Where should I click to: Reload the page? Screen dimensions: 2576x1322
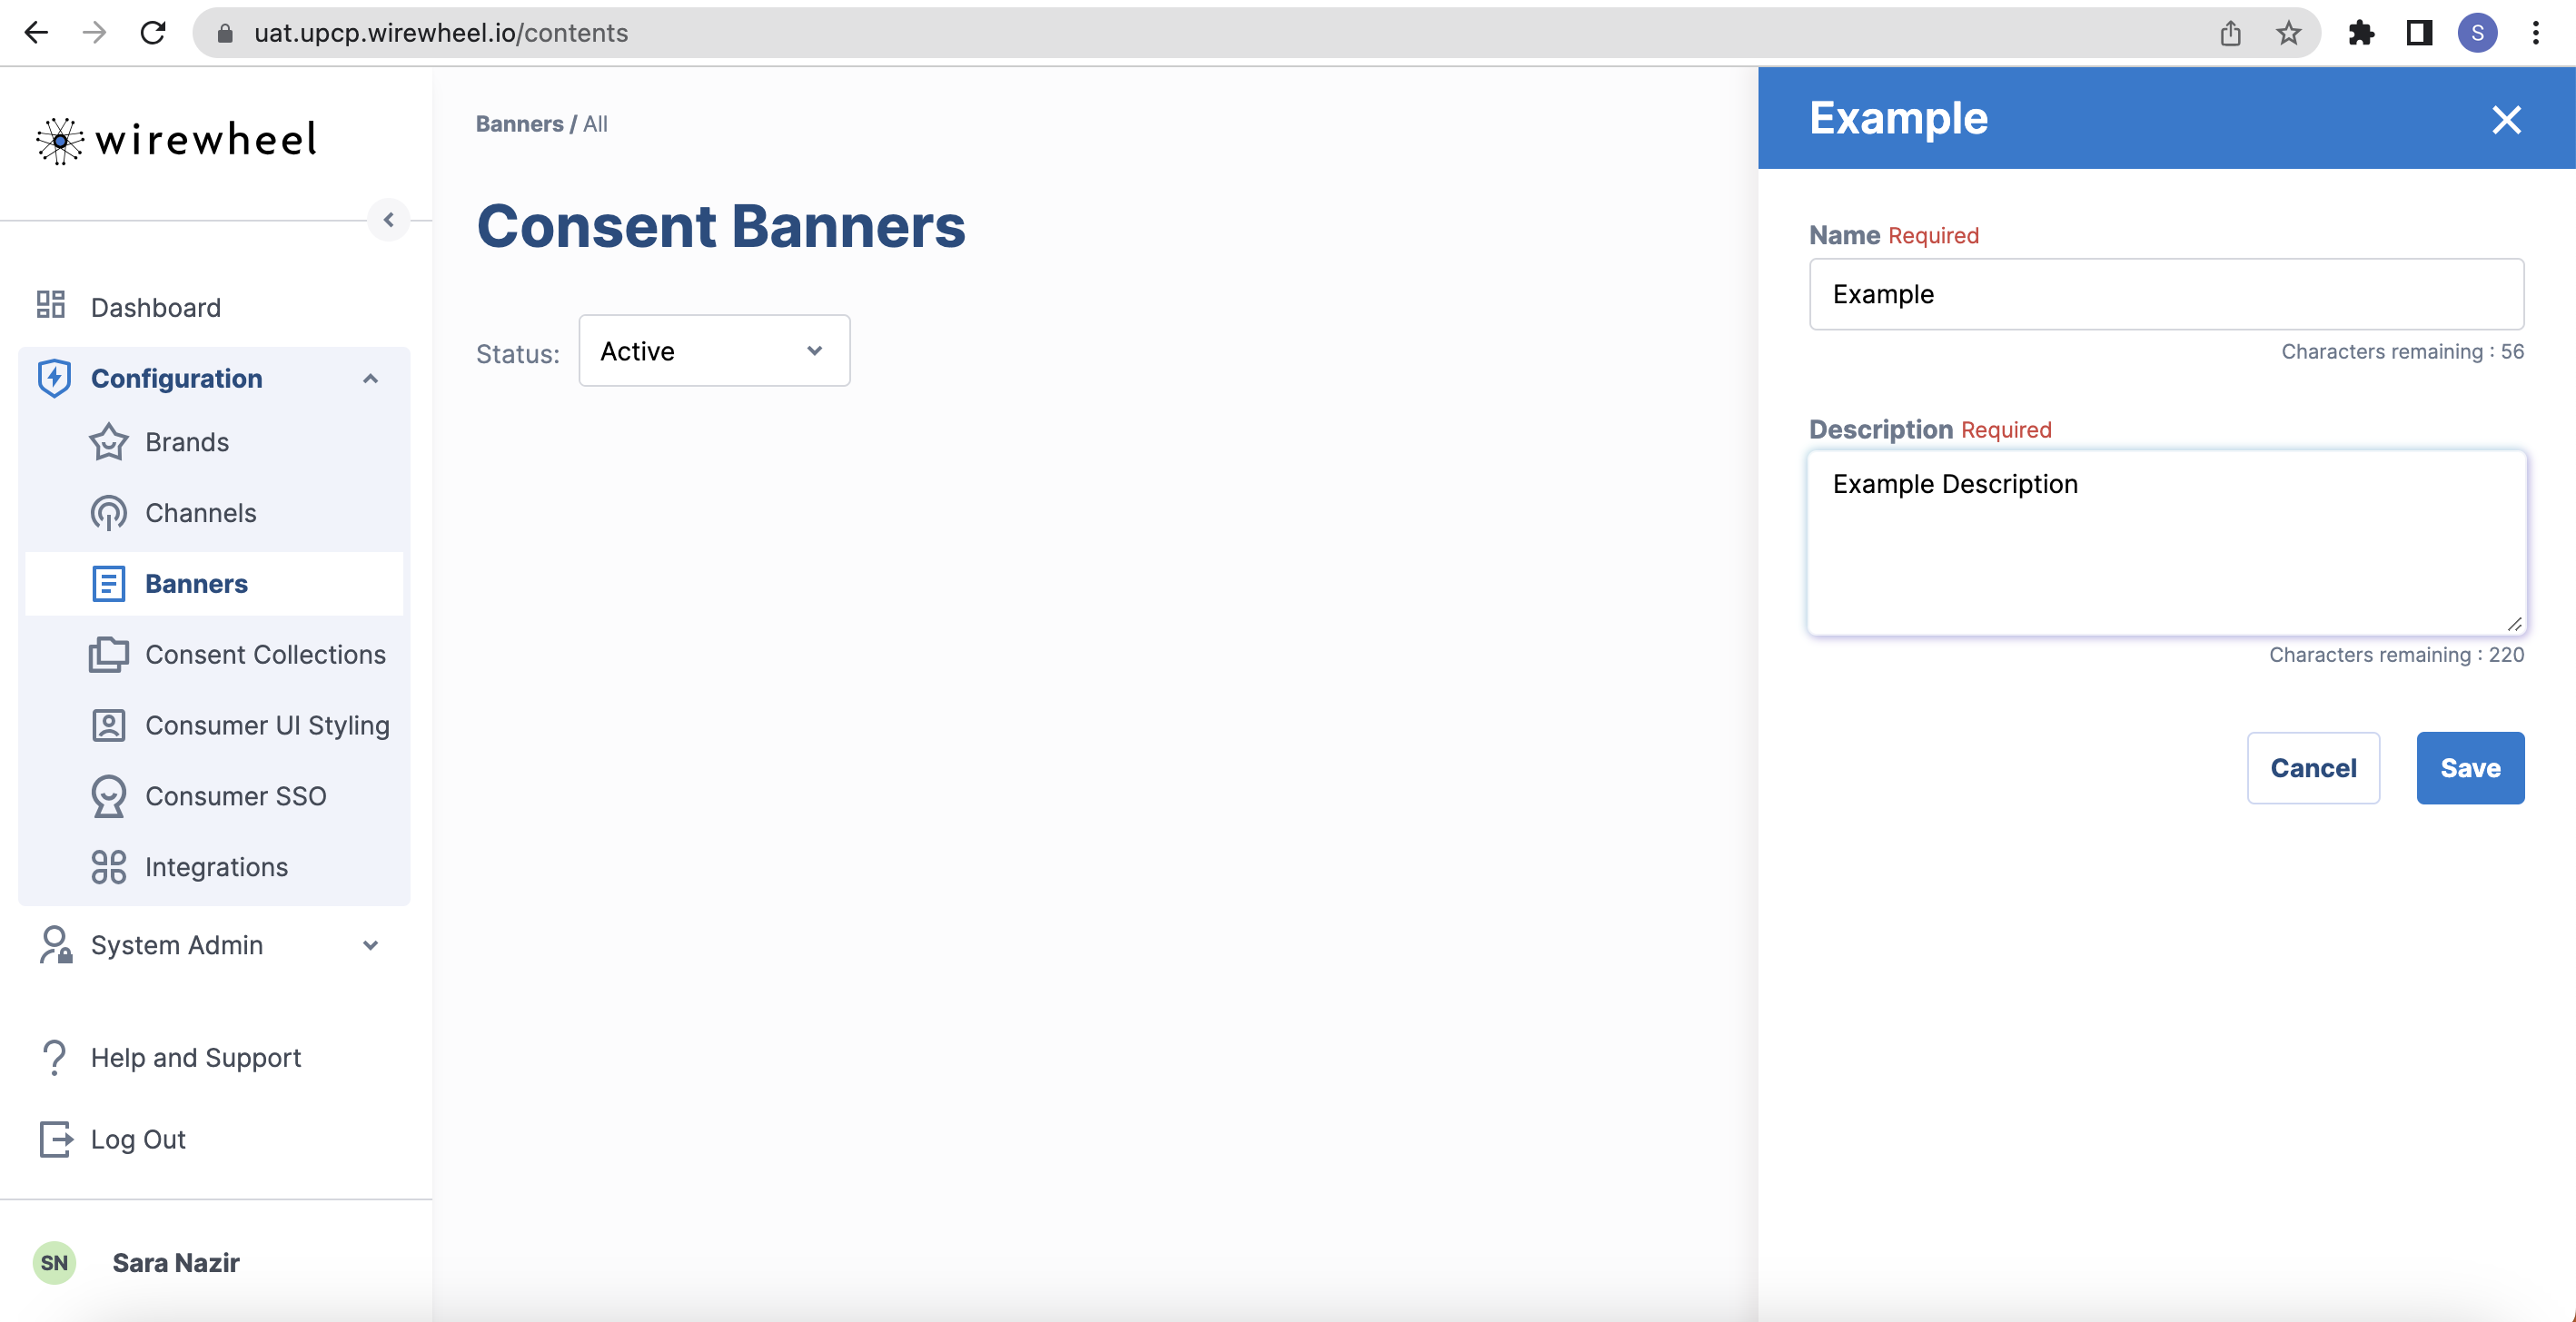click(x=152, y=33)
